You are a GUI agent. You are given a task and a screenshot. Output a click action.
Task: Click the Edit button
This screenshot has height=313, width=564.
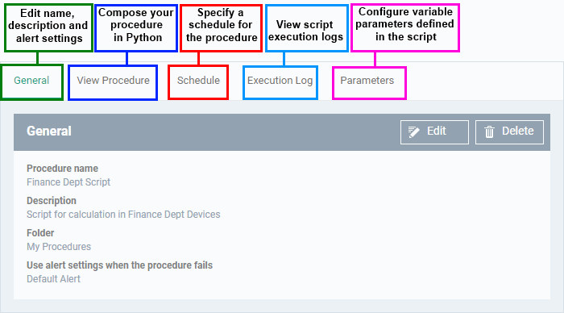[434, 132]
